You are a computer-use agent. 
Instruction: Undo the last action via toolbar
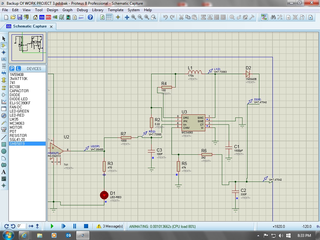click(166, 17)
